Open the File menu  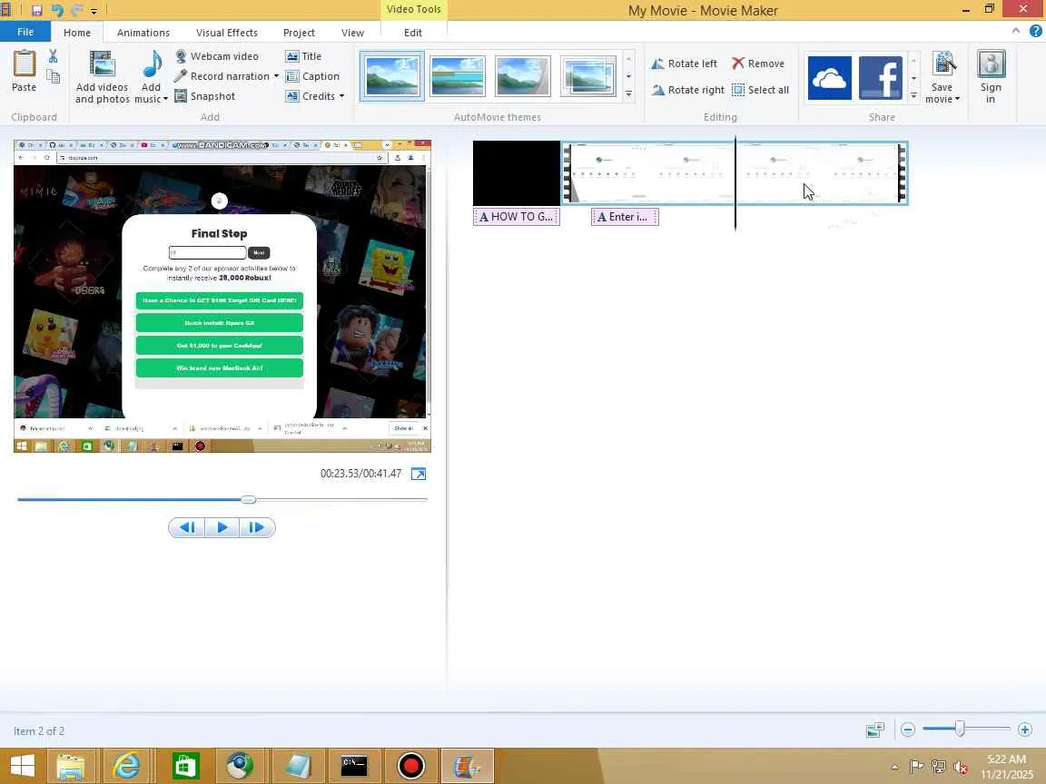(x=25, y=32)
